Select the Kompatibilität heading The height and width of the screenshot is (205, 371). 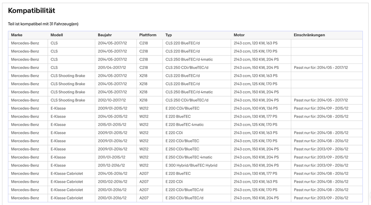[x=32, y=11]
